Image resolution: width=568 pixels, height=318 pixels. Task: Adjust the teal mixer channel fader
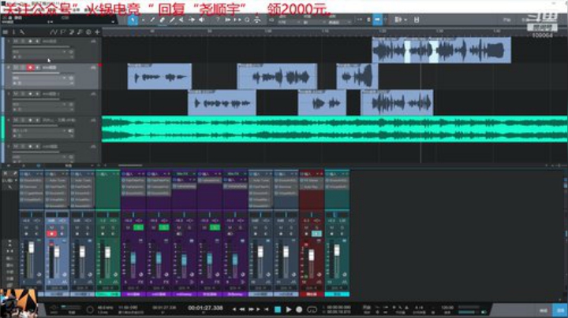click(x=337, y=250)
